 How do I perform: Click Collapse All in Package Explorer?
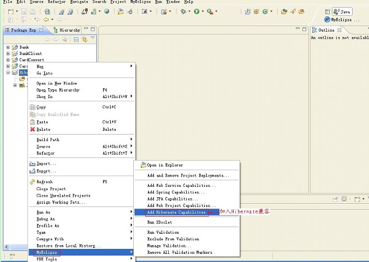76,39
